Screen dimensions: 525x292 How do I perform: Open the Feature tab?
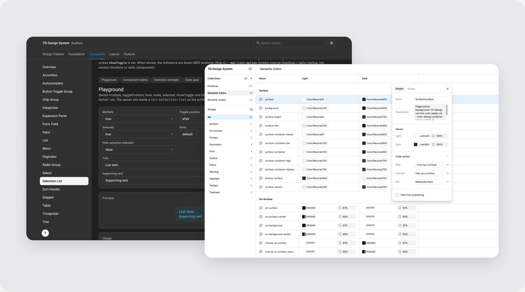pyautogui.click(x=129, y=54)
